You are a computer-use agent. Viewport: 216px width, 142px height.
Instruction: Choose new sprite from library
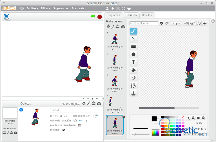(x=84, y=103)
